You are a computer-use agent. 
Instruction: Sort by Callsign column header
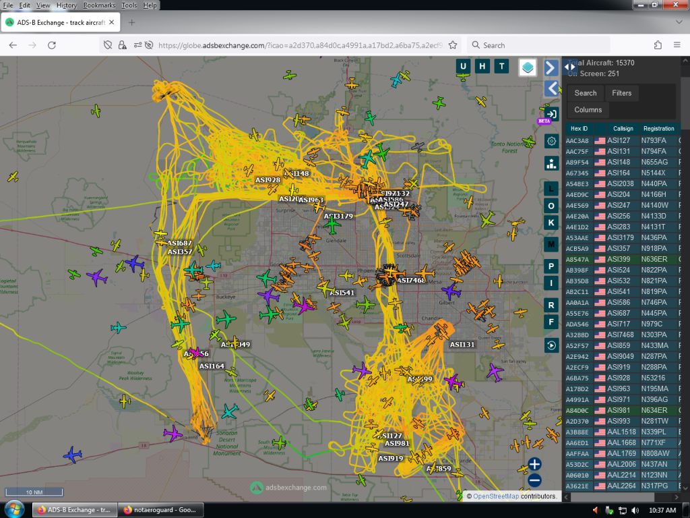click(x=623, y=129)
